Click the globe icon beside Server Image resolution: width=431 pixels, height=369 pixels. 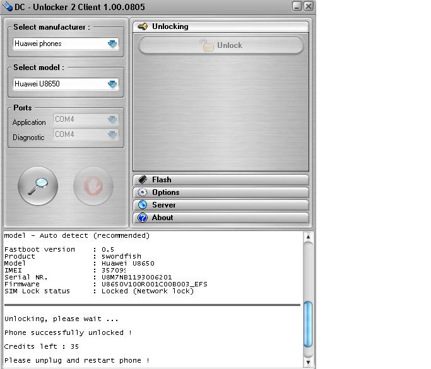pyautogui.click(x=143, y=205)
